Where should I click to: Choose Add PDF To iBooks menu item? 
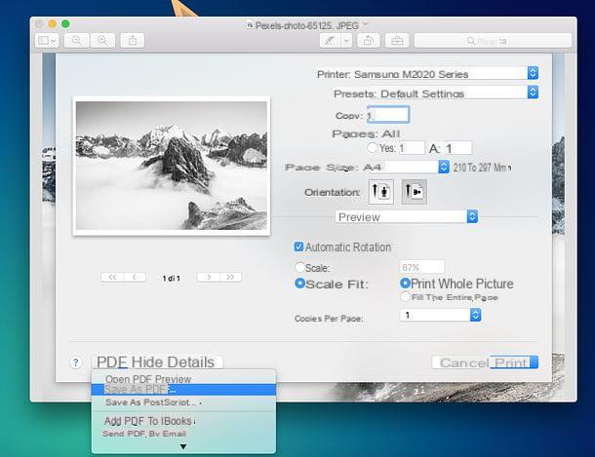click(183, 421)
